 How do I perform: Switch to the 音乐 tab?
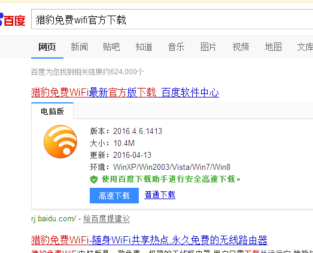pos(176,47)
